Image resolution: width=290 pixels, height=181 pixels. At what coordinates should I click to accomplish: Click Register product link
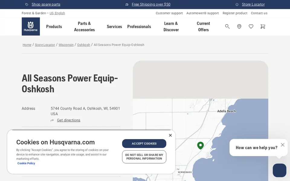coord(235,13)
